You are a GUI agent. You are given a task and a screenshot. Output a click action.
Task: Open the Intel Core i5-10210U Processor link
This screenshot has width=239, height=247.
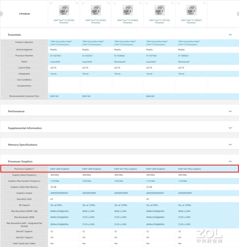click(64, 21)
